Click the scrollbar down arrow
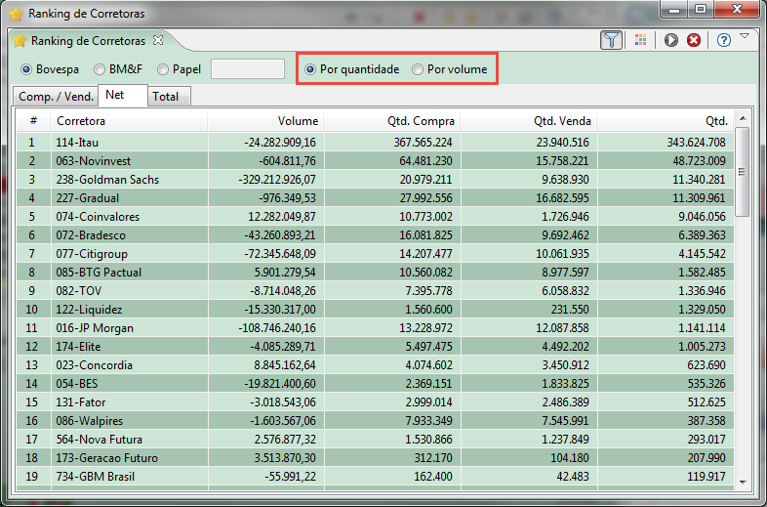This screenshot has height=507, width=767. click(x=743, y=482)
